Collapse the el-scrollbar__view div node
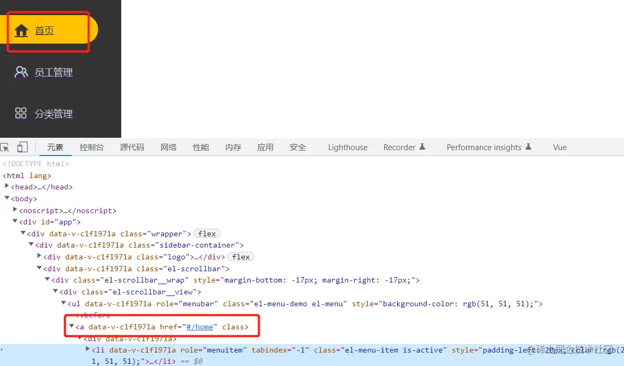Viewport: 624px width, 366px height. point(56,291)
